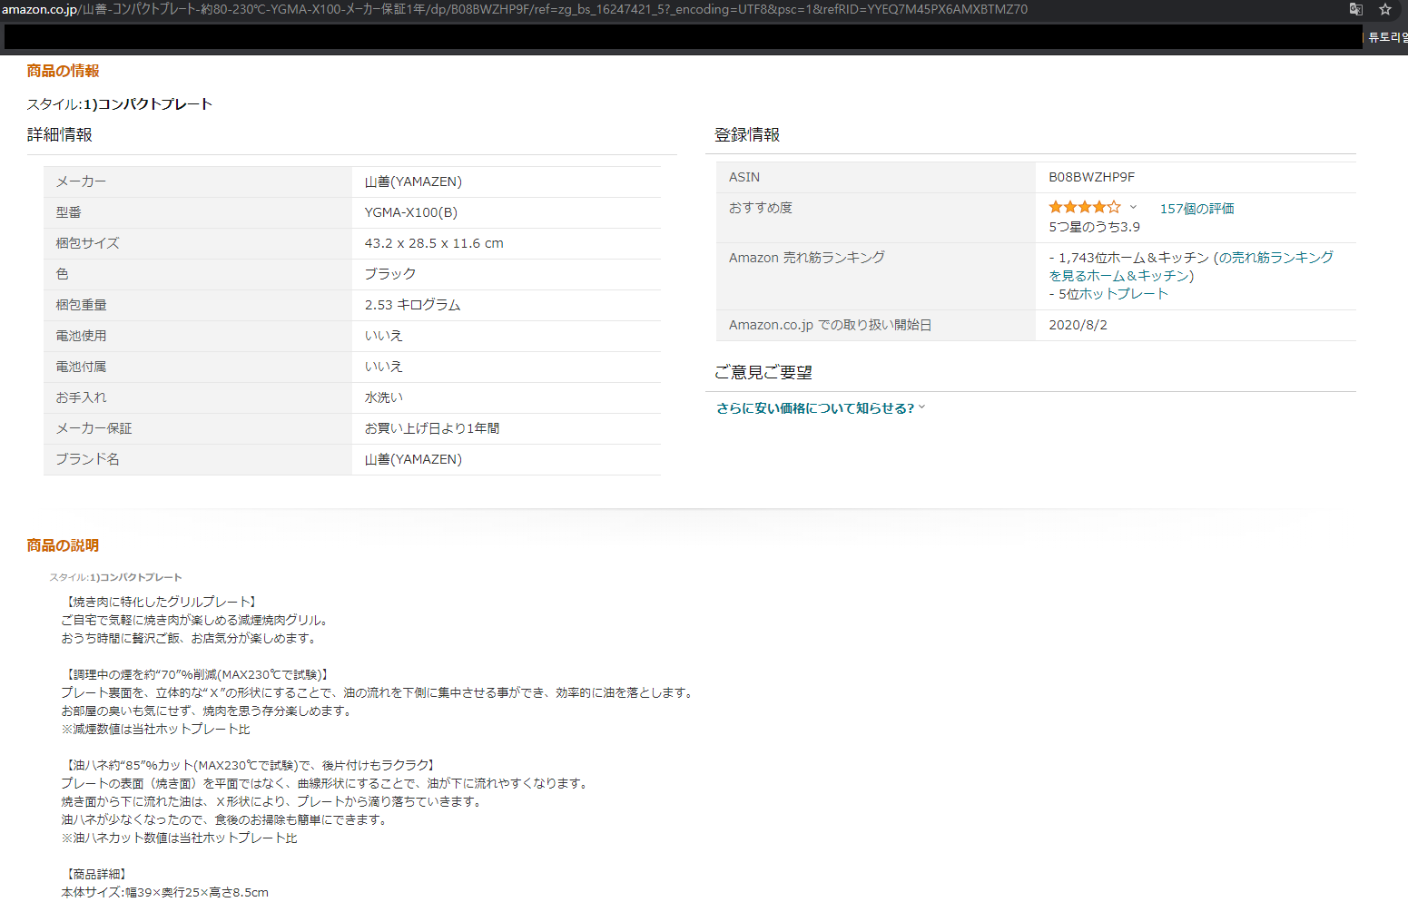The height and width of the screenshot is (902, 1408).
Task: Select the 5つ星のうち3.9 rating text
Action: [1094, 227]
